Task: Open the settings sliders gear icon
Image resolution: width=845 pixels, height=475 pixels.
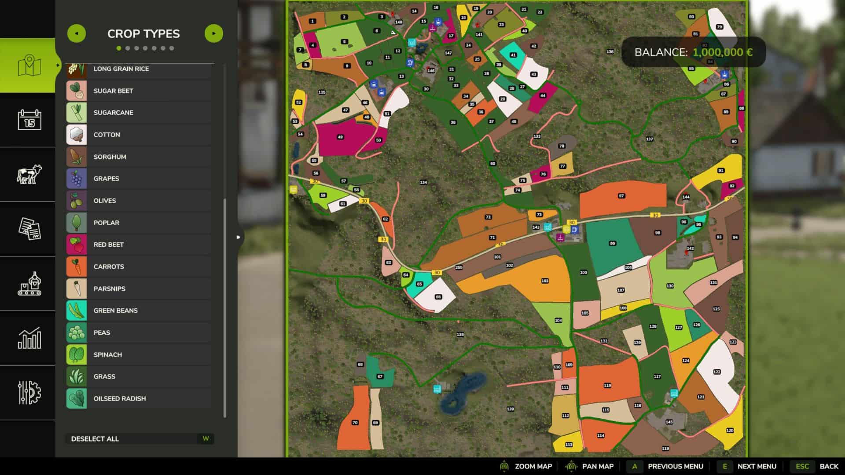Action: point(29,392)
